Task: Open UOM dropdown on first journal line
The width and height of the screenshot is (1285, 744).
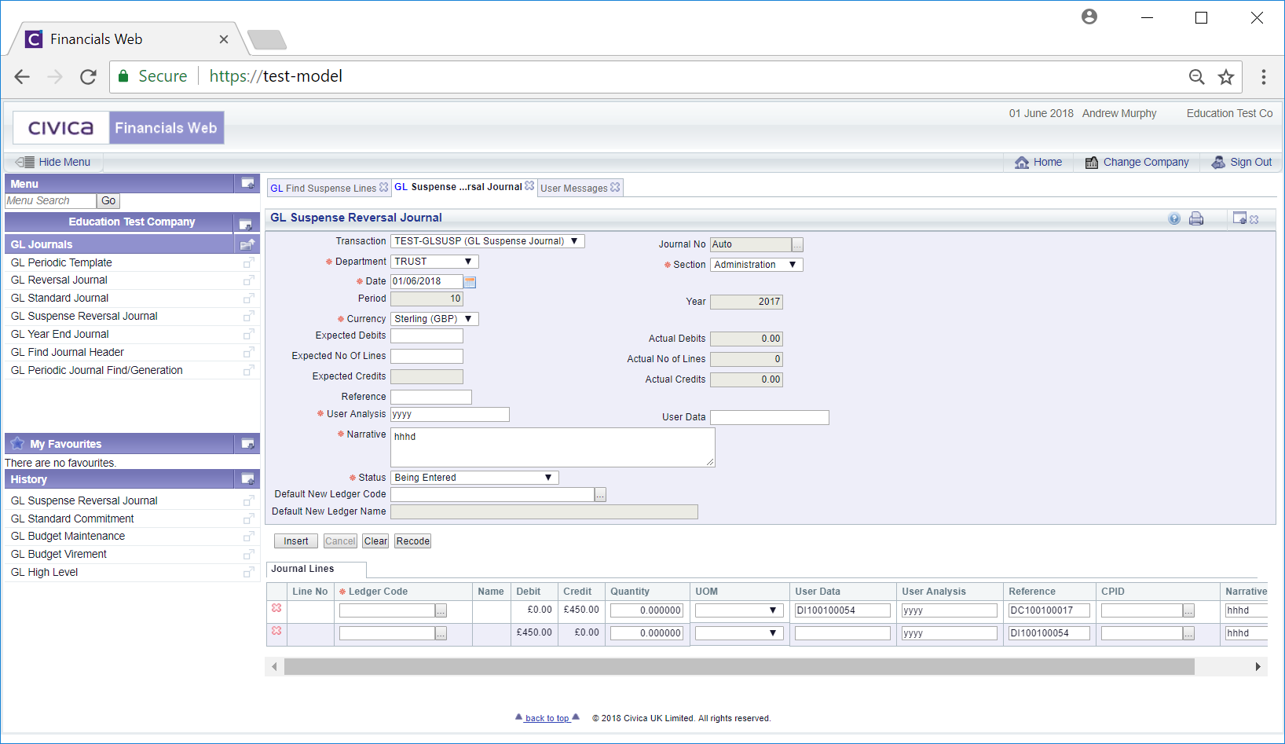Action: point(739,610)
